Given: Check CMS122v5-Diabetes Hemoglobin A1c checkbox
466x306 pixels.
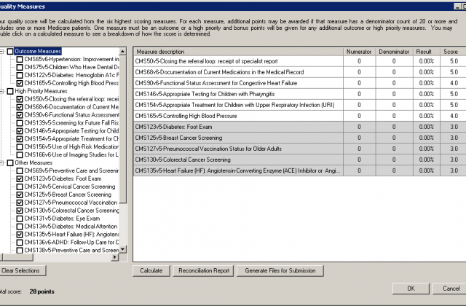Looking at the screenshot, I should 20,75.
